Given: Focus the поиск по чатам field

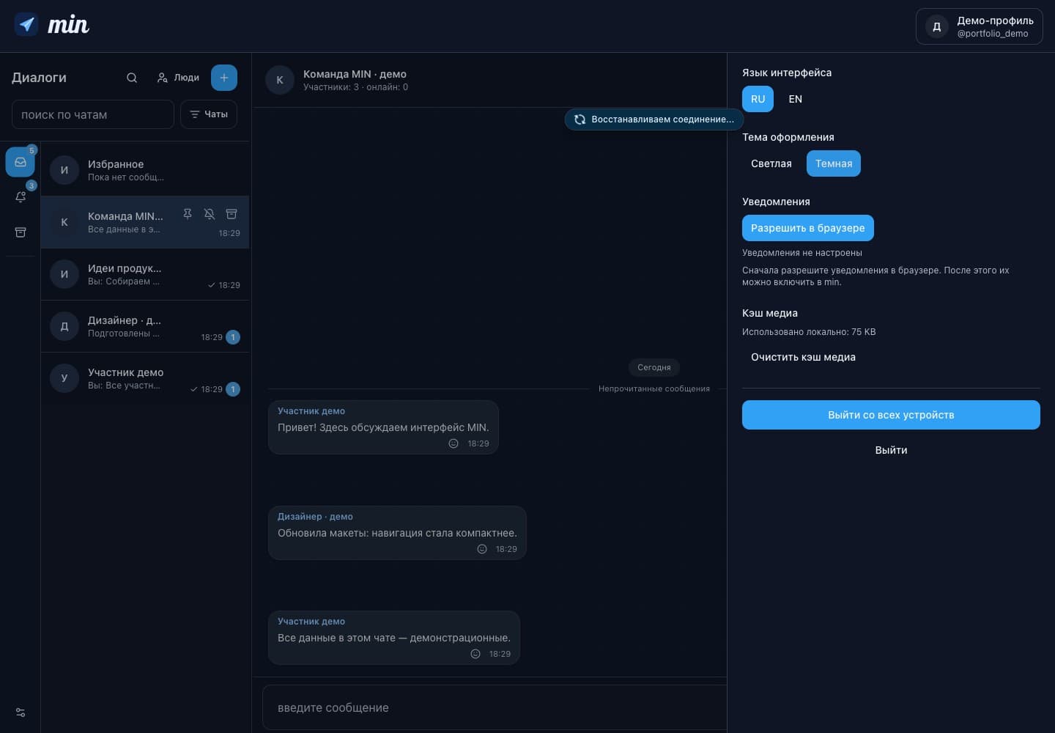Looking at the screenshot, I should [x=93, y=114].
